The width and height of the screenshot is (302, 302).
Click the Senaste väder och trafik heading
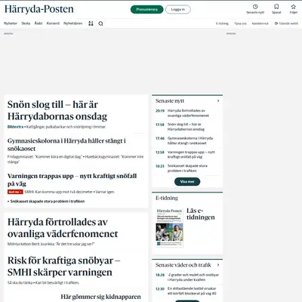tap(183, 265)
